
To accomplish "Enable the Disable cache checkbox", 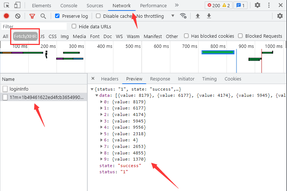I will tap(98, 16).
